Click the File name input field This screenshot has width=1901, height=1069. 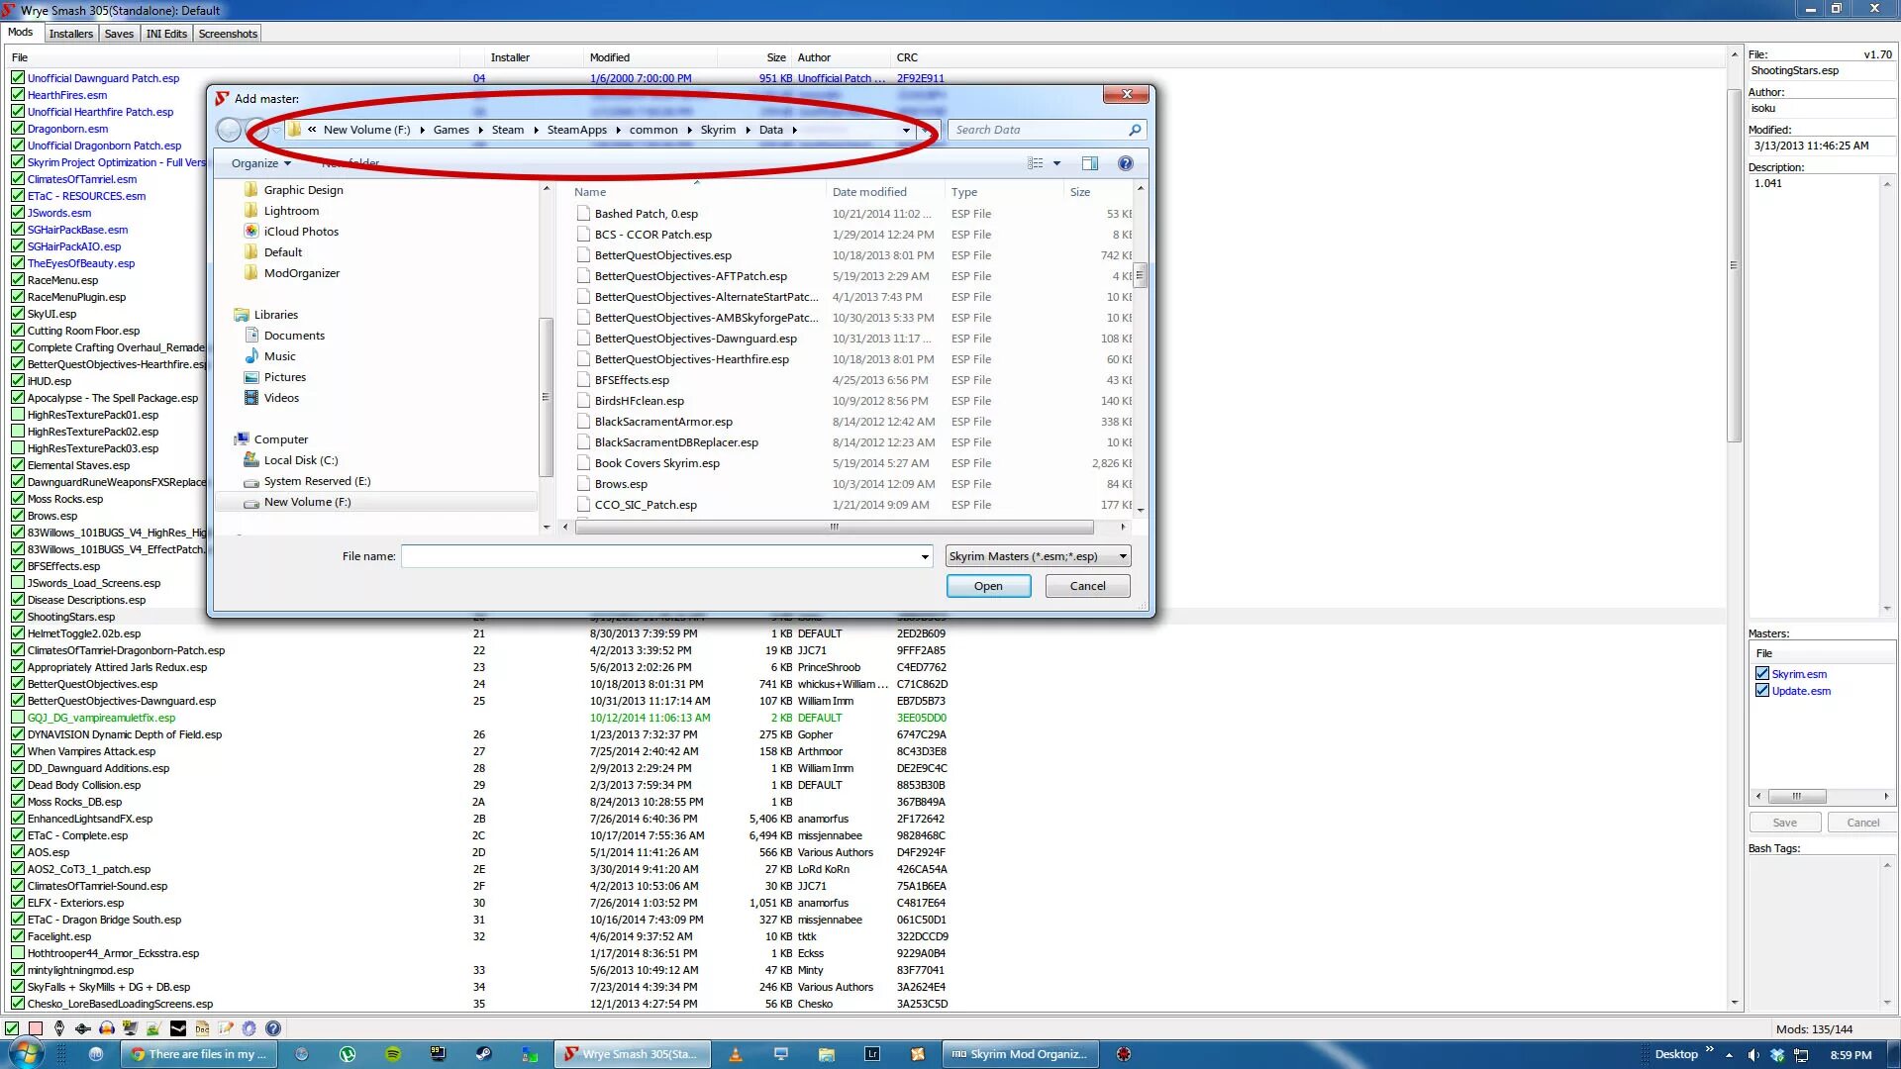(660, 556)
